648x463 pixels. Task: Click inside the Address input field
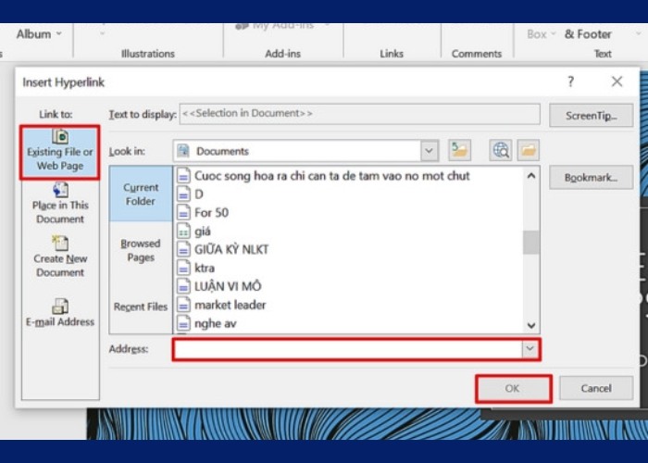click(x=348, y=349)
